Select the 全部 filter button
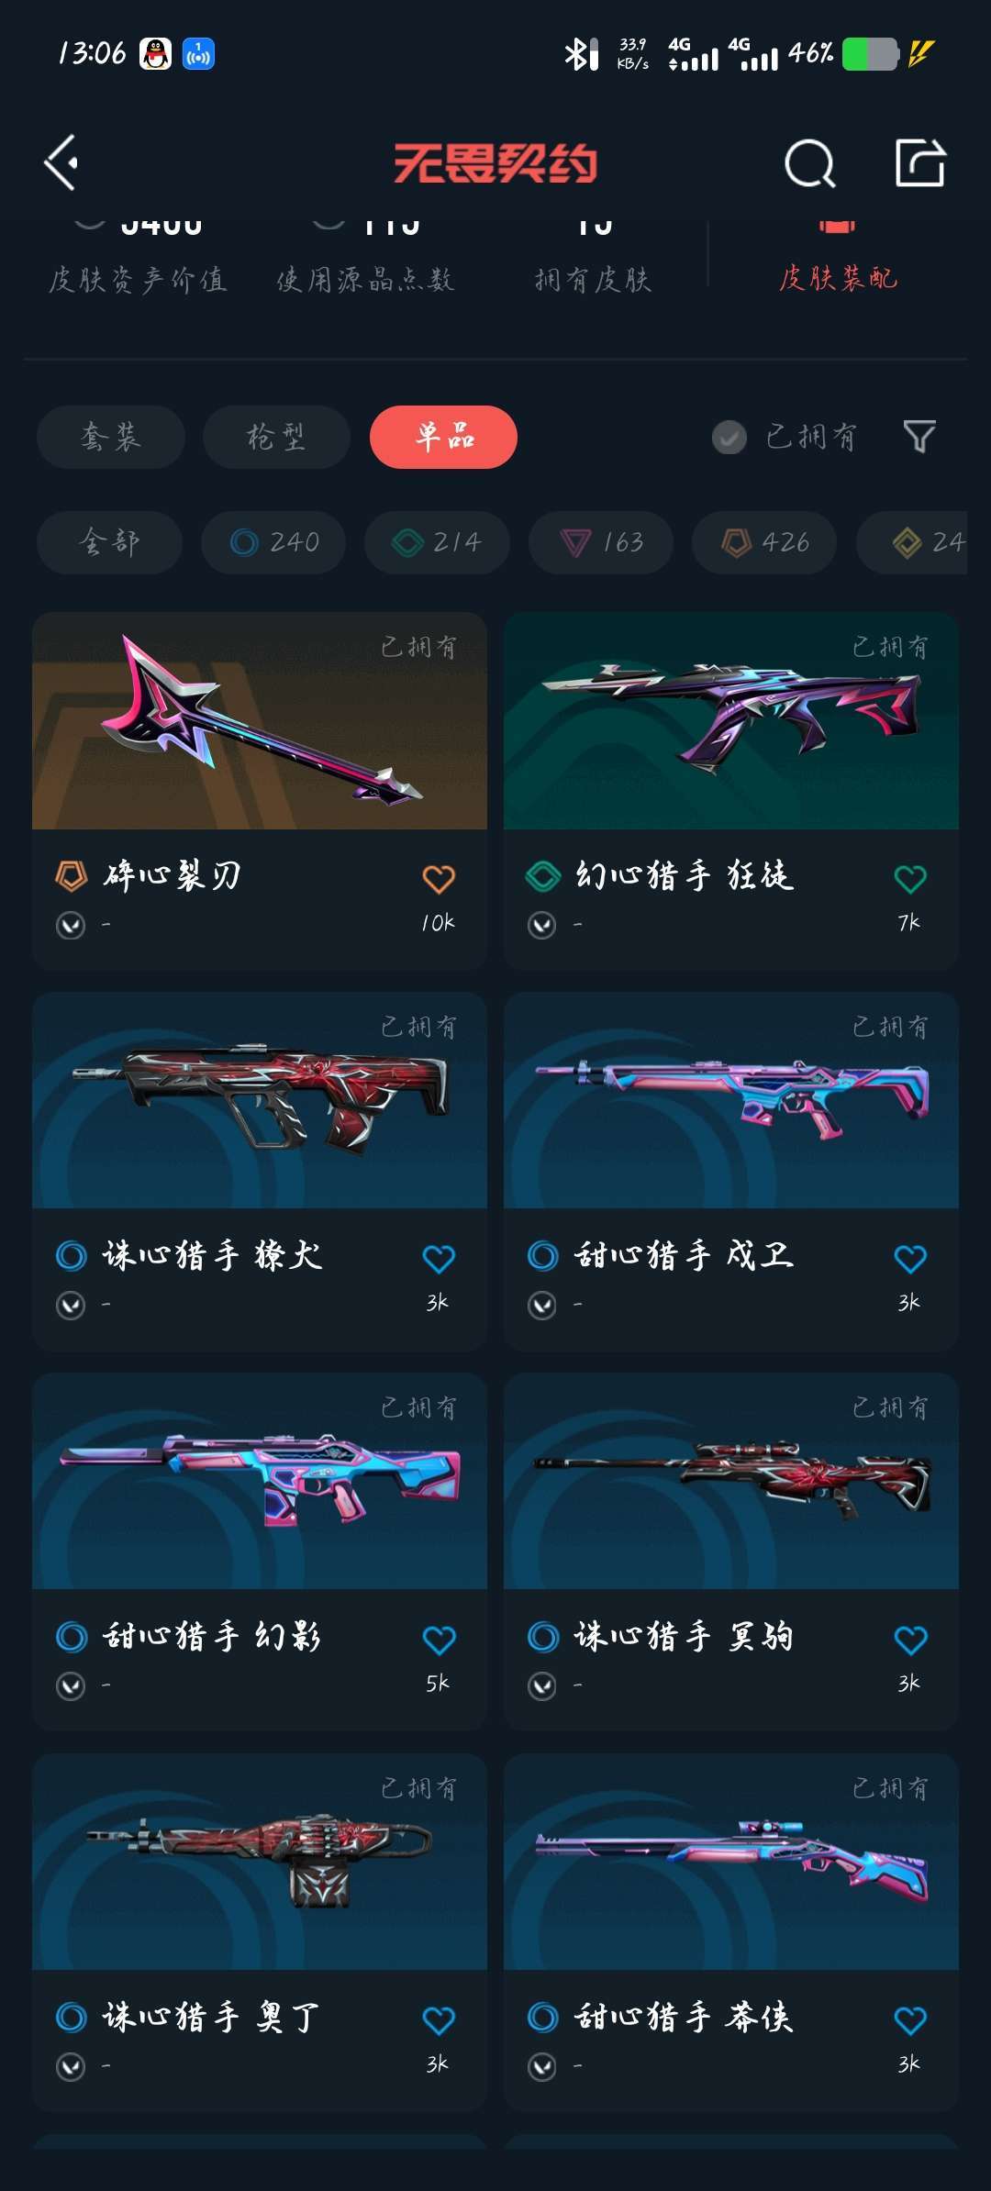 pos(109,542)
